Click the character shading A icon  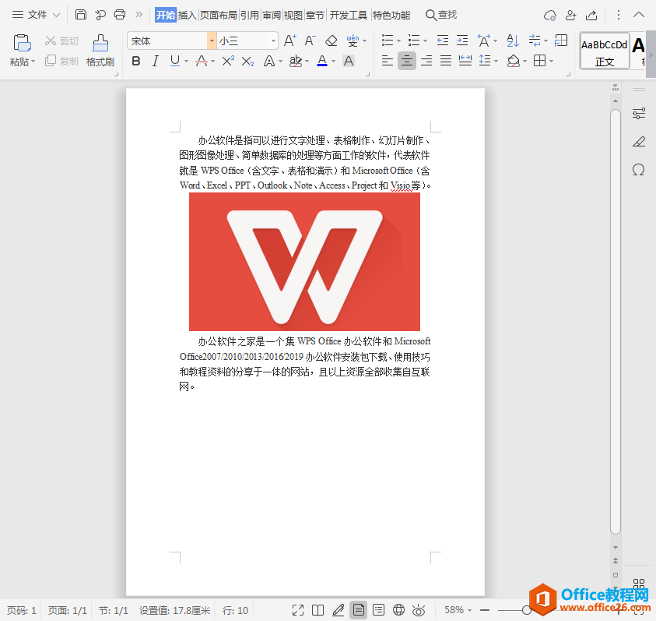coord(349,62)
